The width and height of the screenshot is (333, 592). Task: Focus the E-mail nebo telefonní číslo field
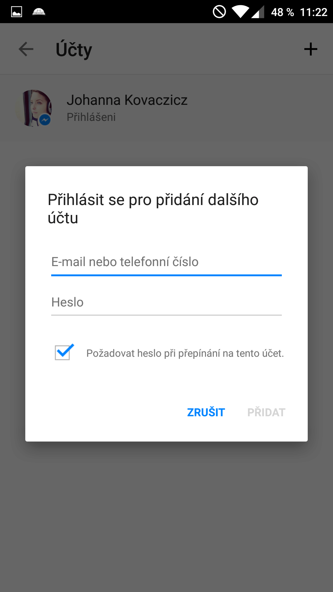pyautogui.click(x=166, y=262)
